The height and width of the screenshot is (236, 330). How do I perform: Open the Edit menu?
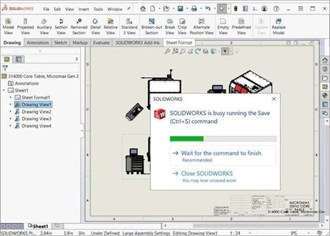coord(57,9)
